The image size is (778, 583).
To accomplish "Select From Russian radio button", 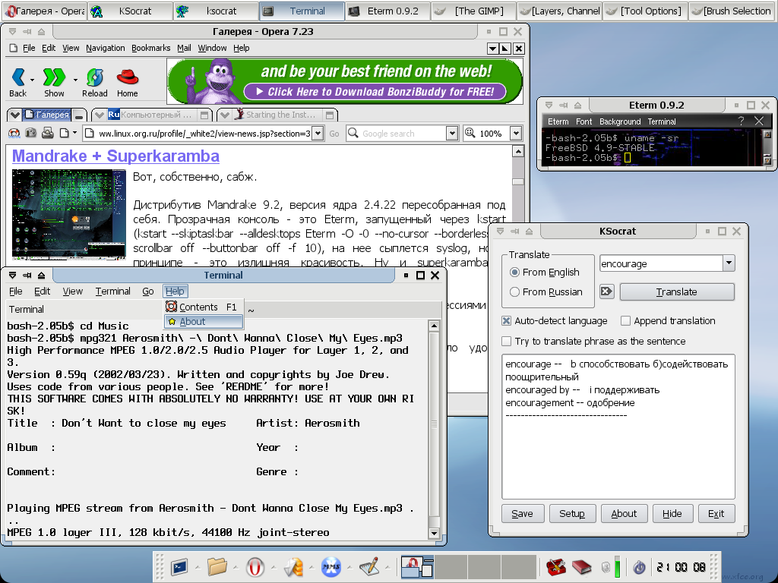I will pos(514,292).
